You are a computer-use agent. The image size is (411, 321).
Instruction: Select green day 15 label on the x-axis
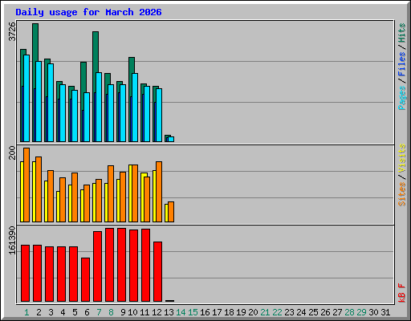click(x=193, y=312)
